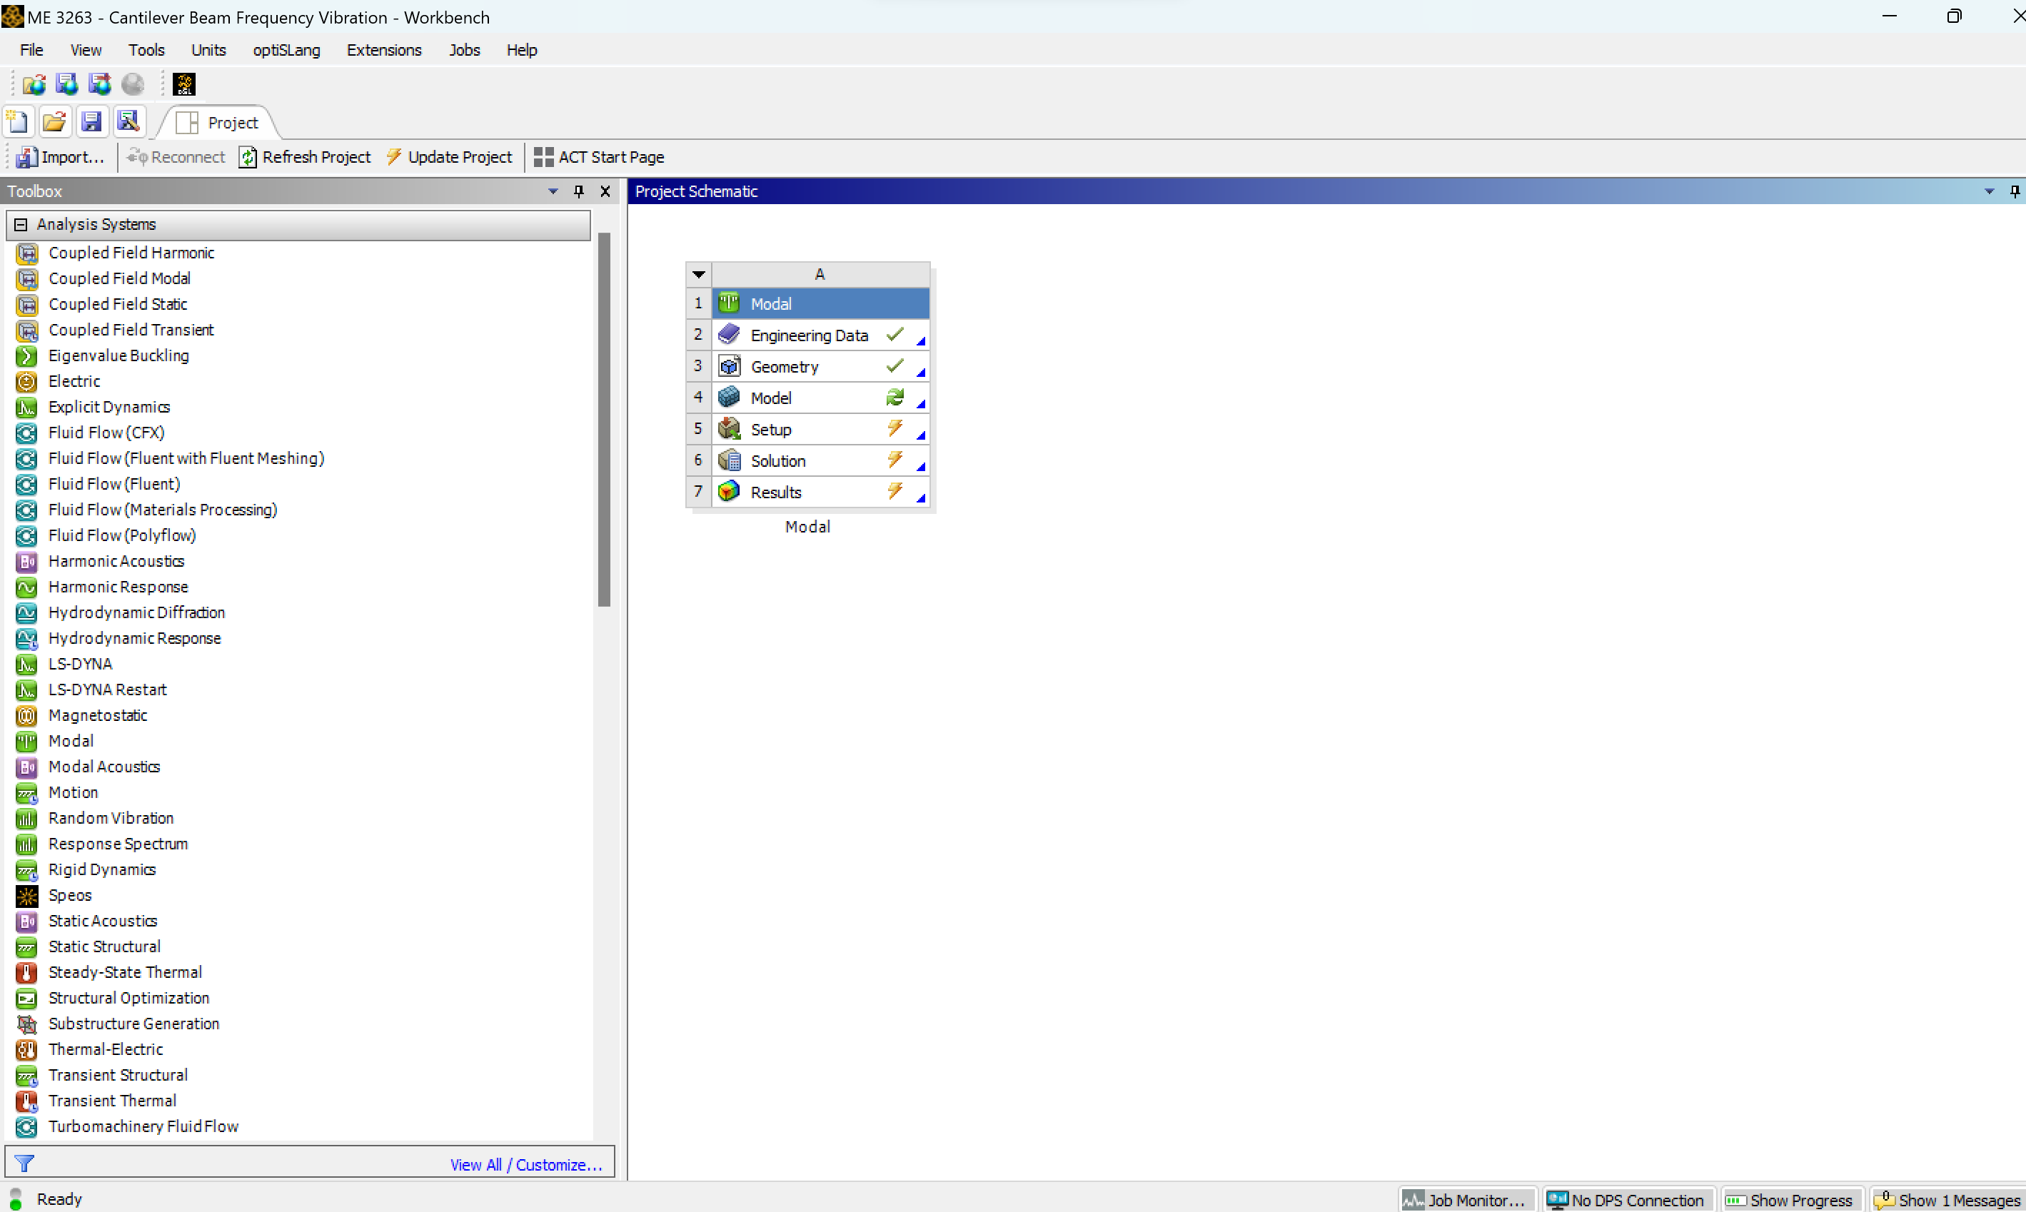Click the Toolbox vertical scrollbar
This screenshot has width=2026, height=1212.
604,420
